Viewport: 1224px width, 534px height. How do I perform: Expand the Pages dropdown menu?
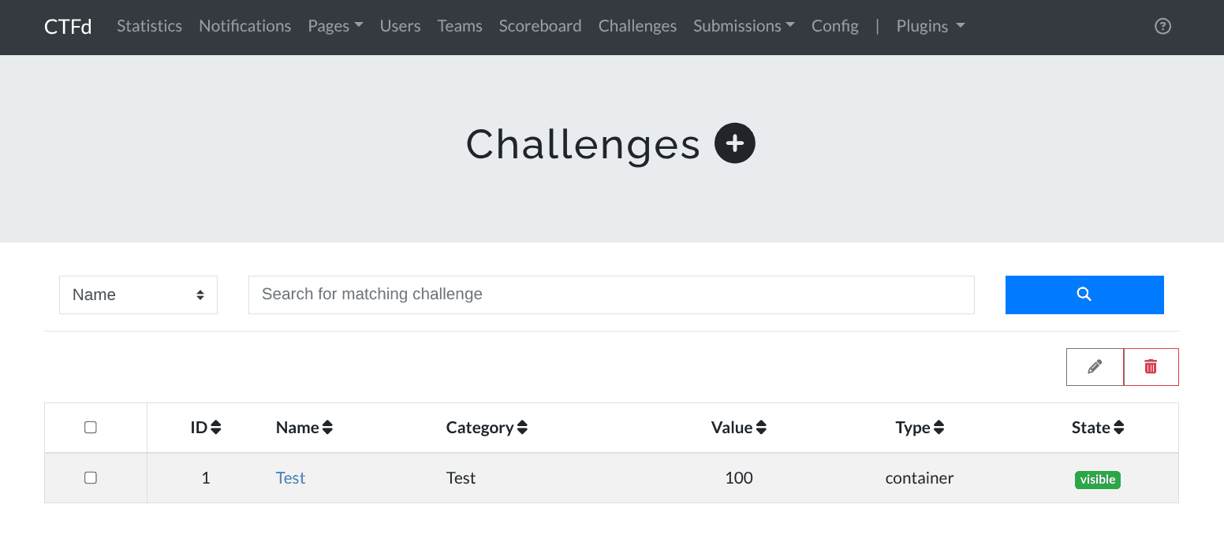[335, 26]
